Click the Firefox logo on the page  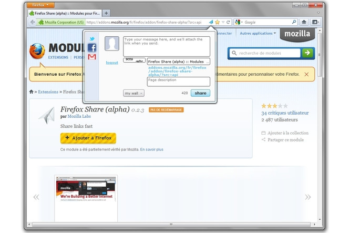(x=37, y=51)
